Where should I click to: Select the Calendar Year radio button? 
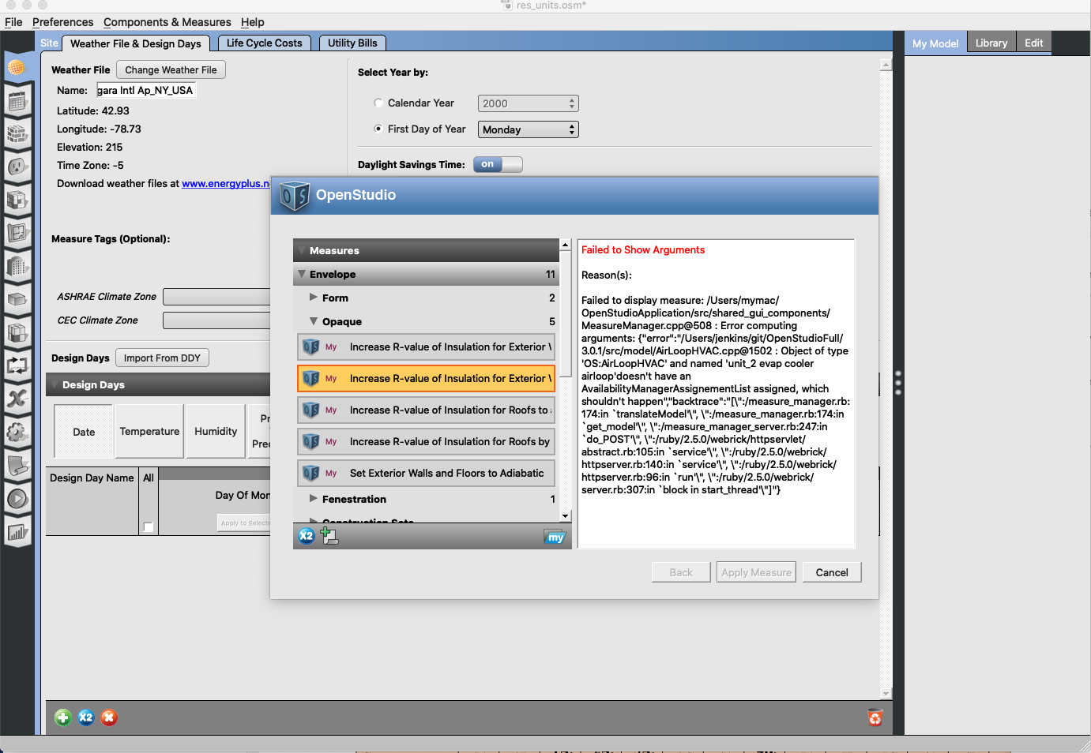378,103
